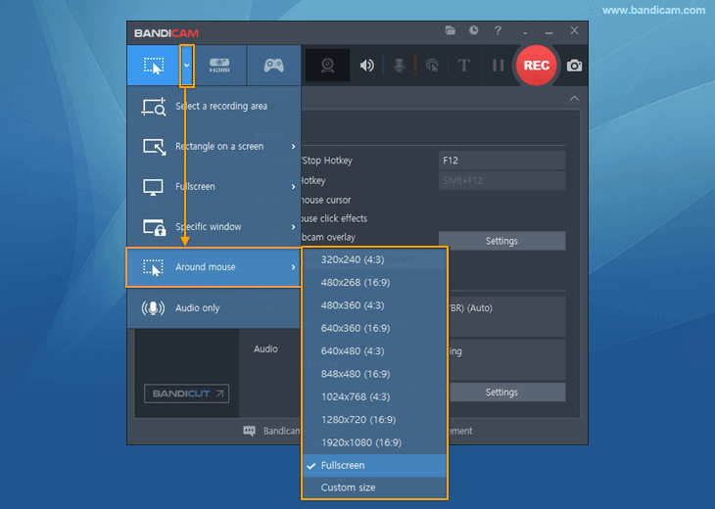The height and width of the screenshot is (509, 715).
Task: Select Around mouse menu entry
Action: [214, 267]
